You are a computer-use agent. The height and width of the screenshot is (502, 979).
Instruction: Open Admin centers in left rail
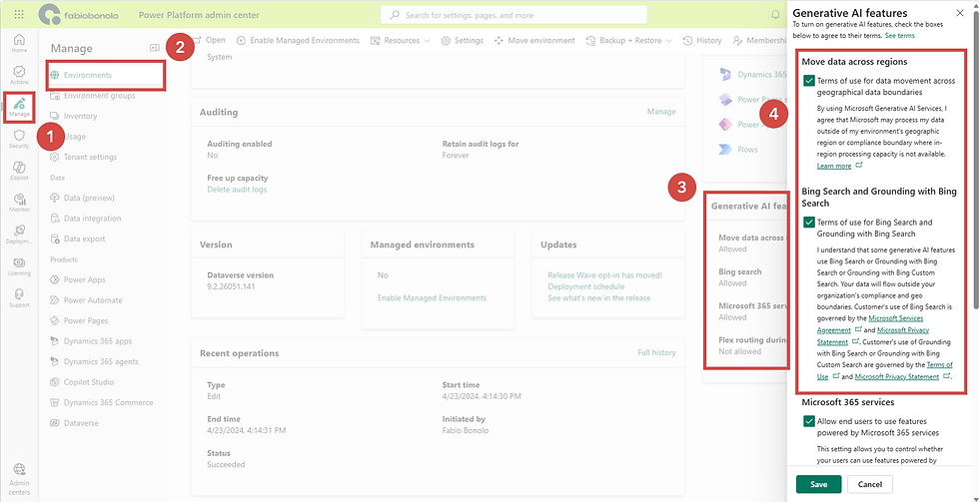[x=19, y=478]
